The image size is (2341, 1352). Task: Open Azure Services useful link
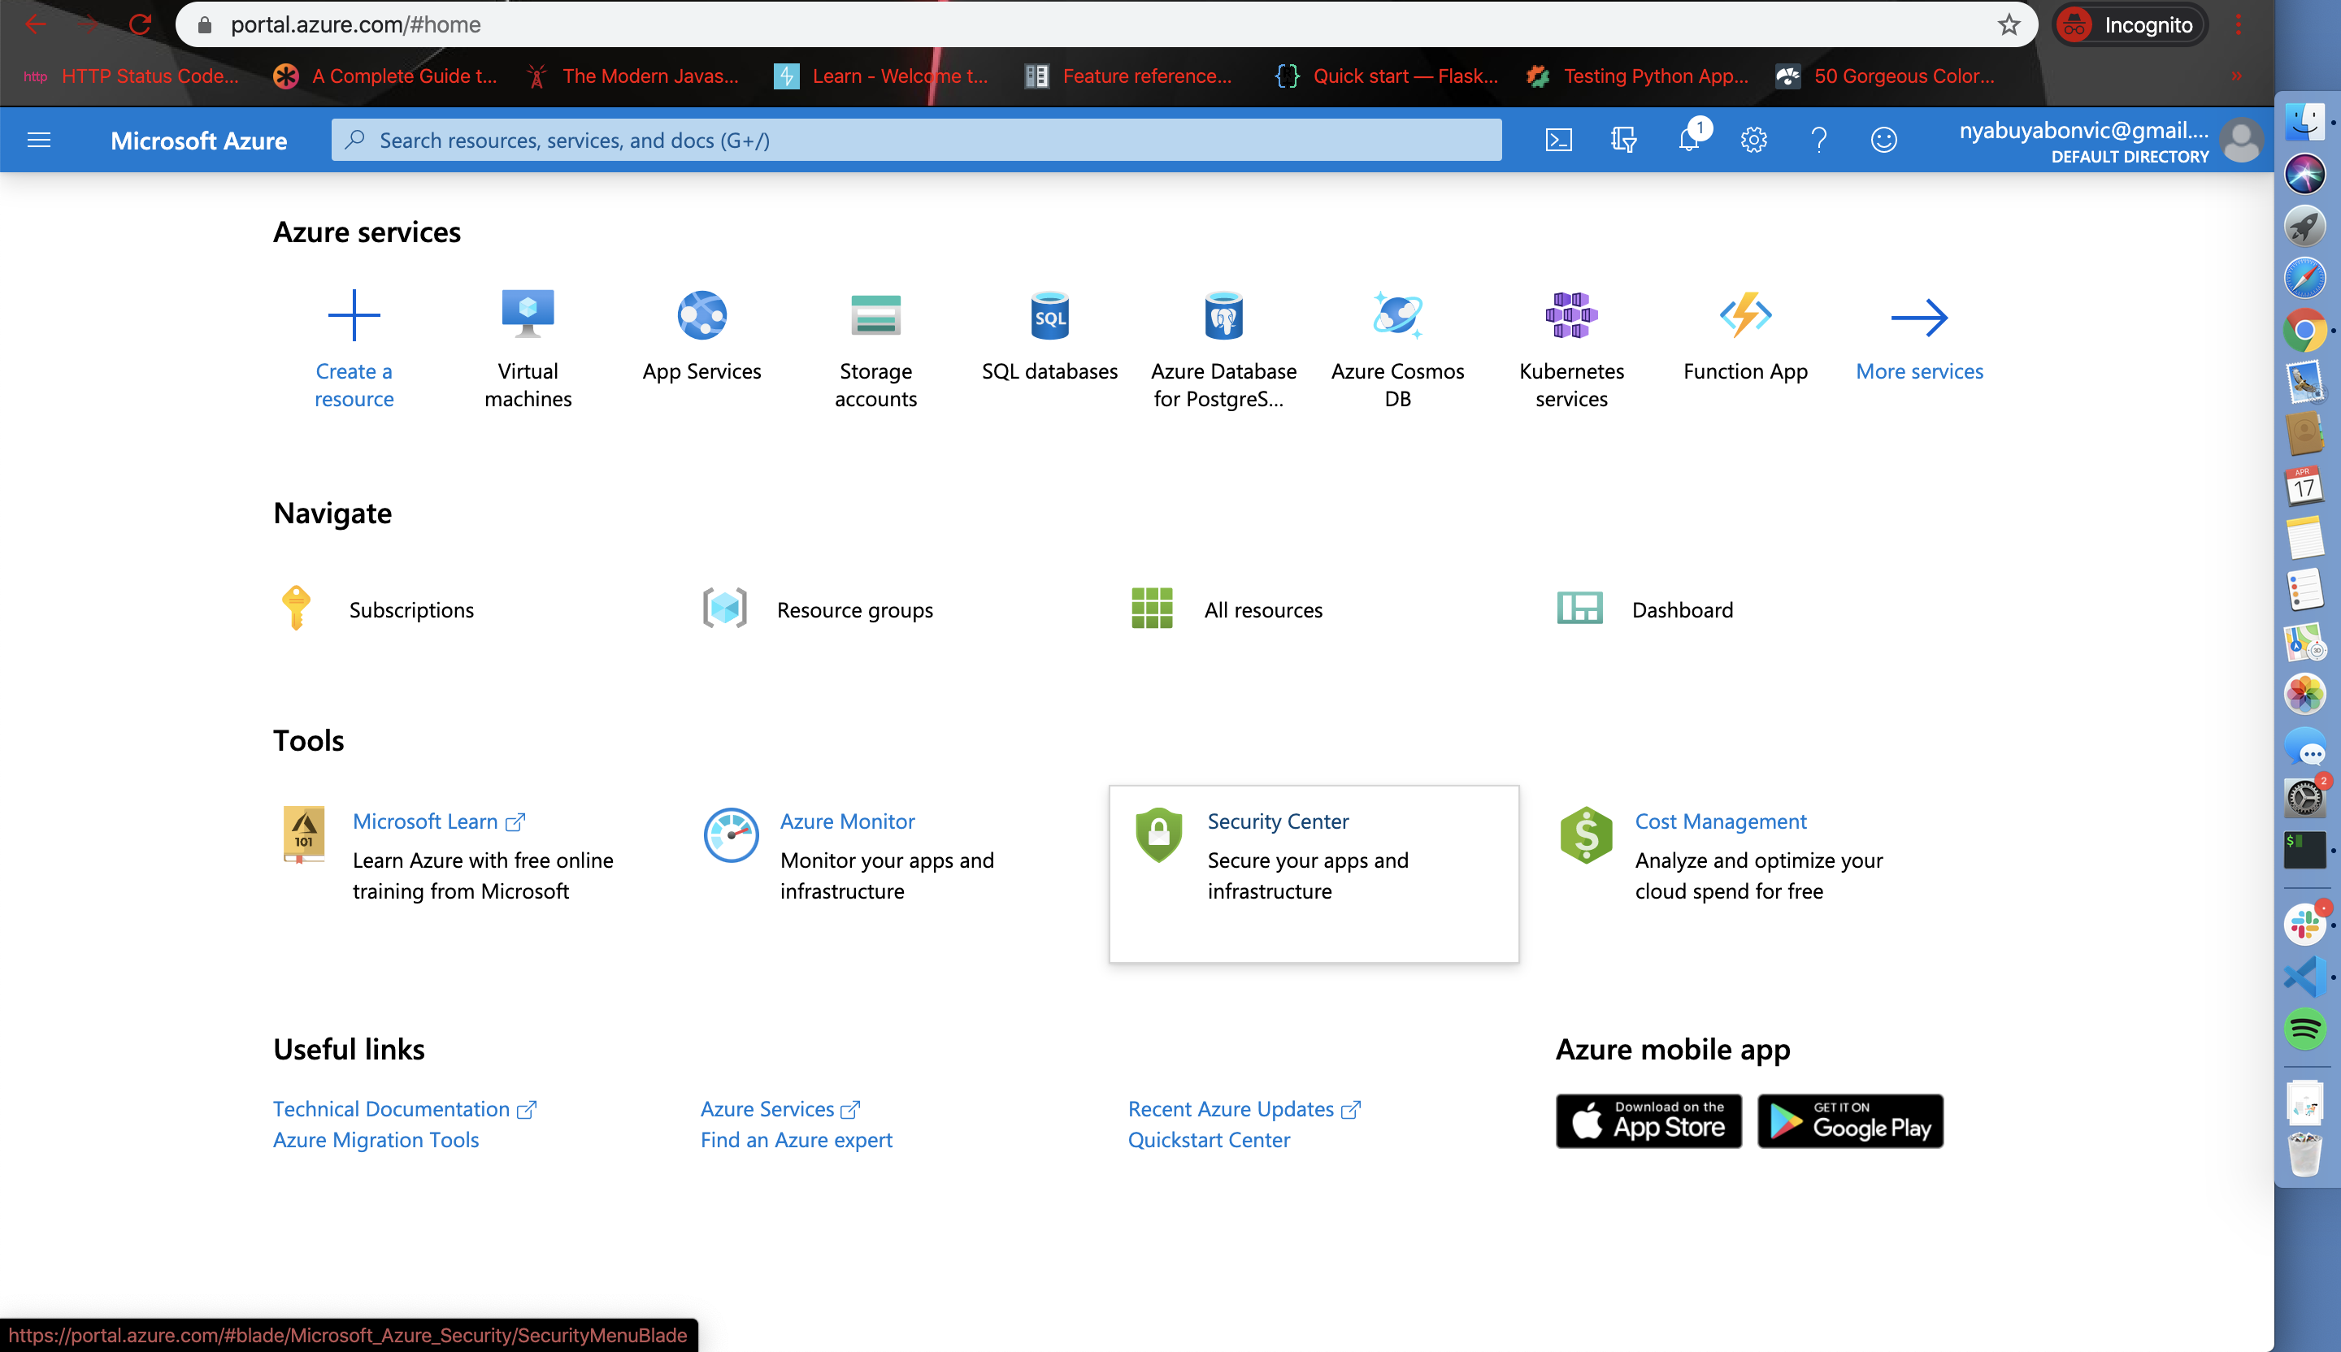click(x=780, y=1109)
